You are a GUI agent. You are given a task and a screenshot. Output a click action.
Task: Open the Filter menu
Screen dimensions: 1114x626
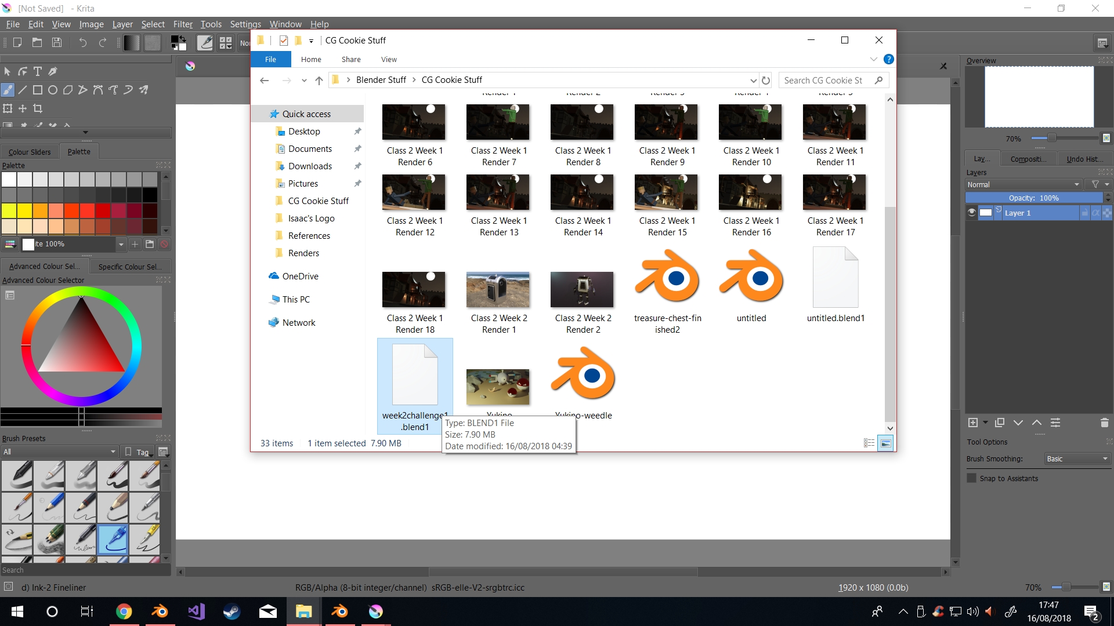pos(182,24)
